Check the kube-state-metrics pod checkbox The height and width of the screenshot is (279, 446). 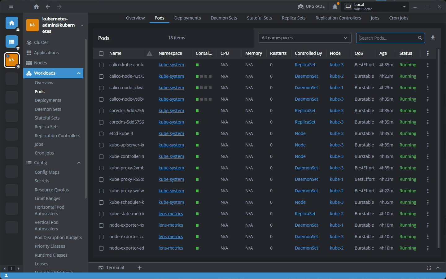101,214
